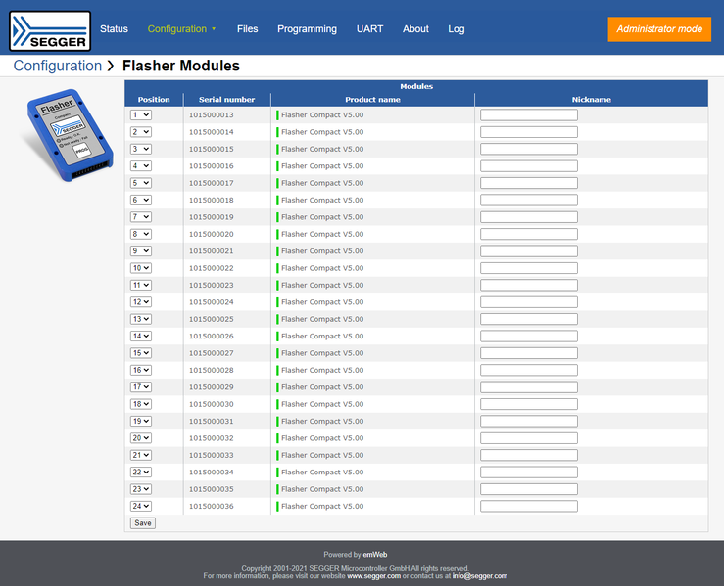Viewport: 724px width, 586px height.
Task: Click the green indicator for serial 1015000036
Action: point(277,506)
